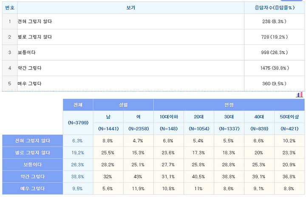
Task: Click the (N=421) sample size cell
Action: point(289,128)
